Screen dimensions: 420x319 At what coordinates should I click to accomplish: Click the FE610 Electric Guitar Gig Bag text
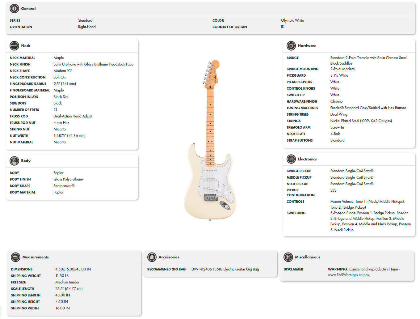tap(225, 269)
